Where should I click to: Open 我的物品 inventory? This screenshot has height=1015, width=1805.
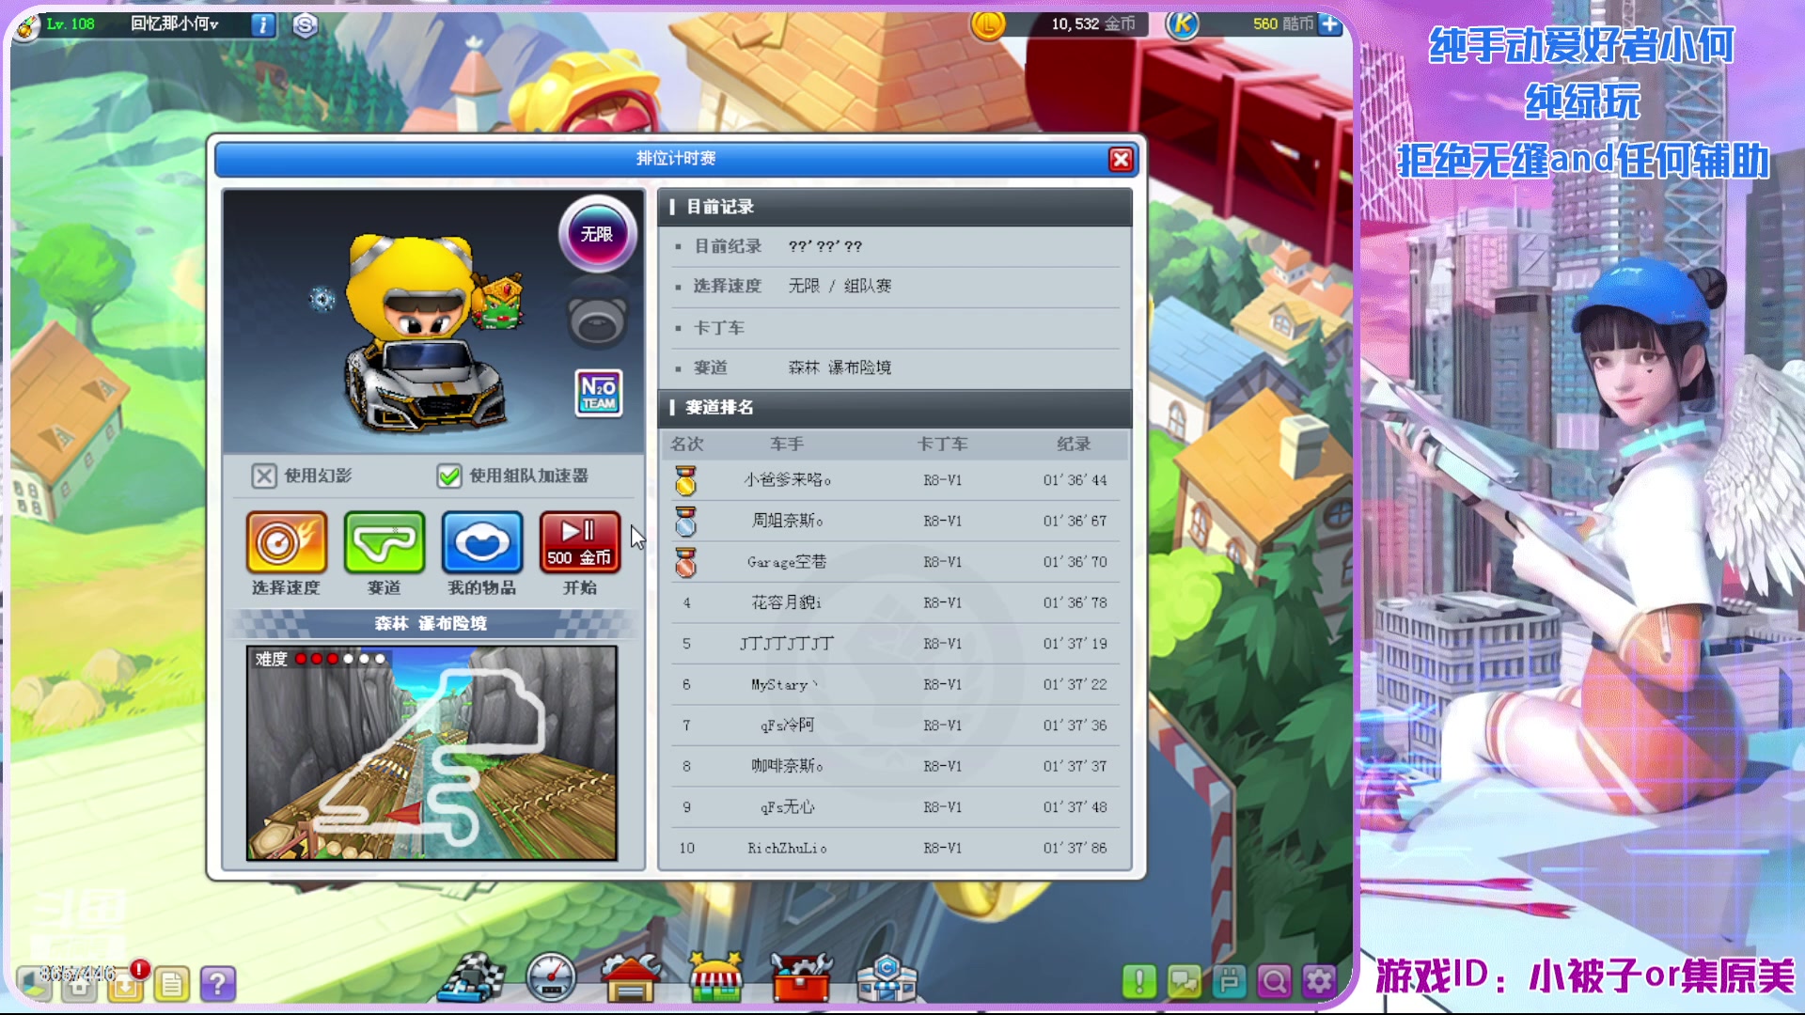(481, 543)
